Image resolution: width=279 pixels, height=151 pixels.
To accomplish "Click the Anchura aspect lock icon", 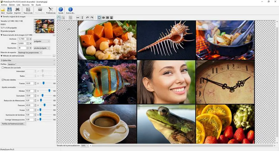I will coord(31,39).
